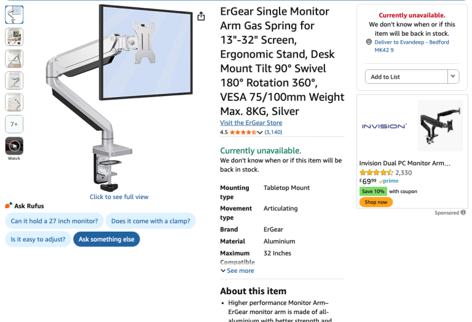Select the first product thumbnail
This screenshot has height=322, width=472.
14,15
